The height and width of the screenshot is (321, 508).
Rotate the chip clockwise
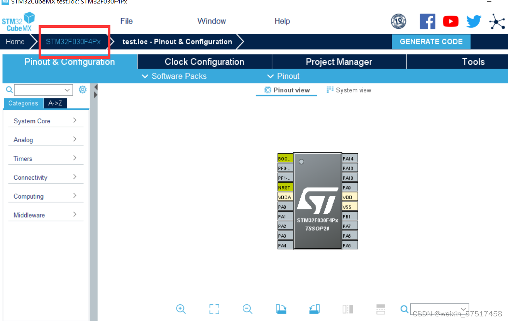coord(281,309)
